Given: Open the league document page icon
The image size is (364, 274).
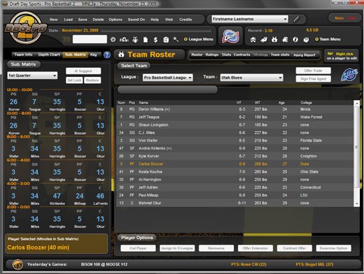Looking at the screenshot, I should coord(145,40).
